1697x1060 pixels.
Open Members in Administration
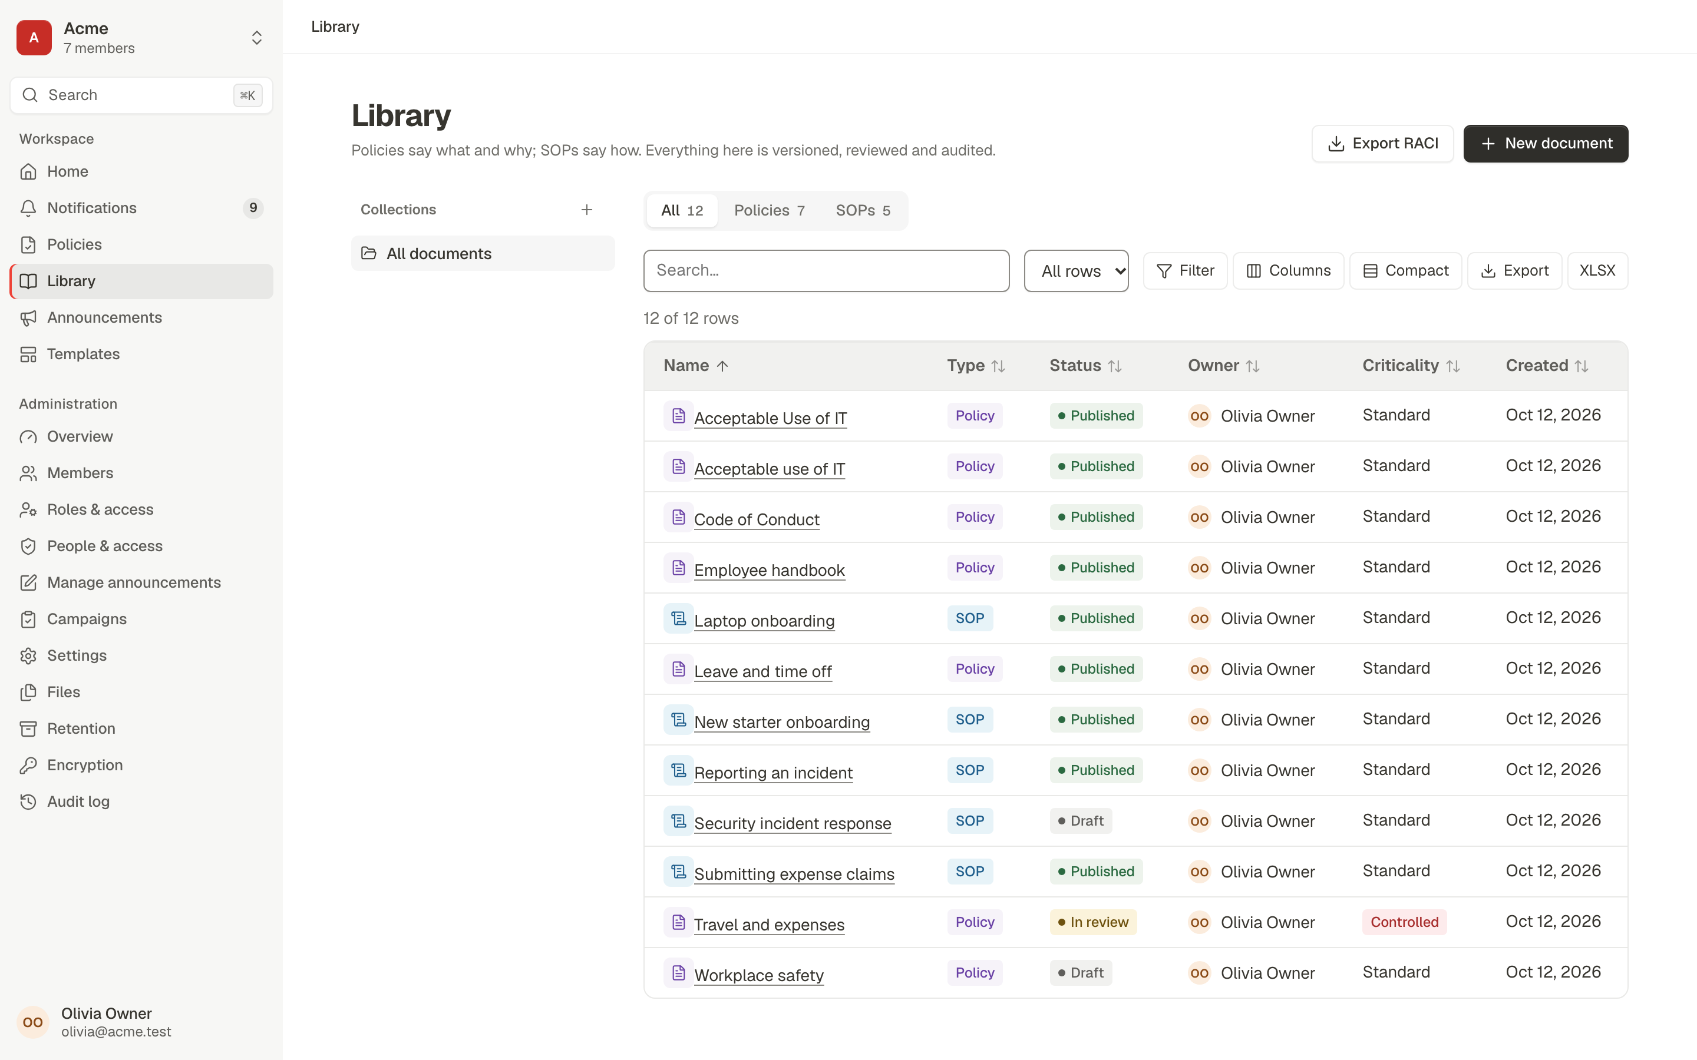[x=141, y=473]
